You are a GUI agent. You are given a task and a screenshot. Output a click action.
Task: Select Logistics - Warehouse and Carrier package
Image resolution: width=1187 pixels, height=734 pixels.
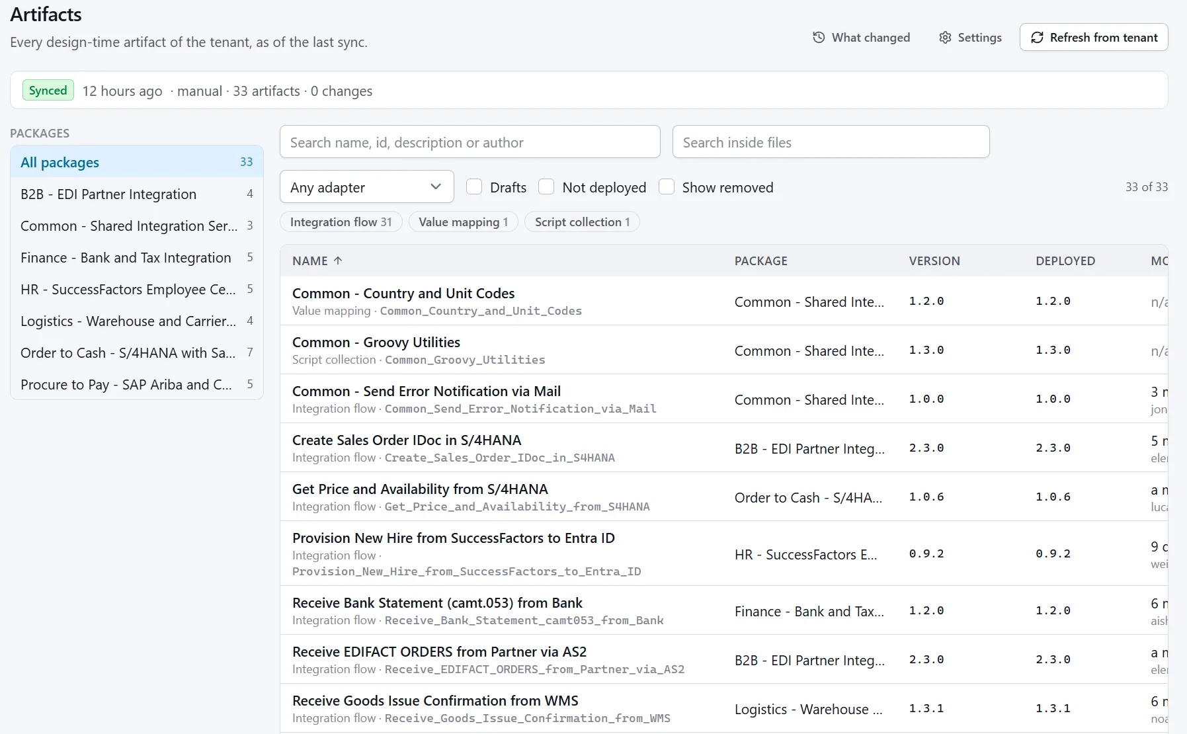tap(137, 321)
